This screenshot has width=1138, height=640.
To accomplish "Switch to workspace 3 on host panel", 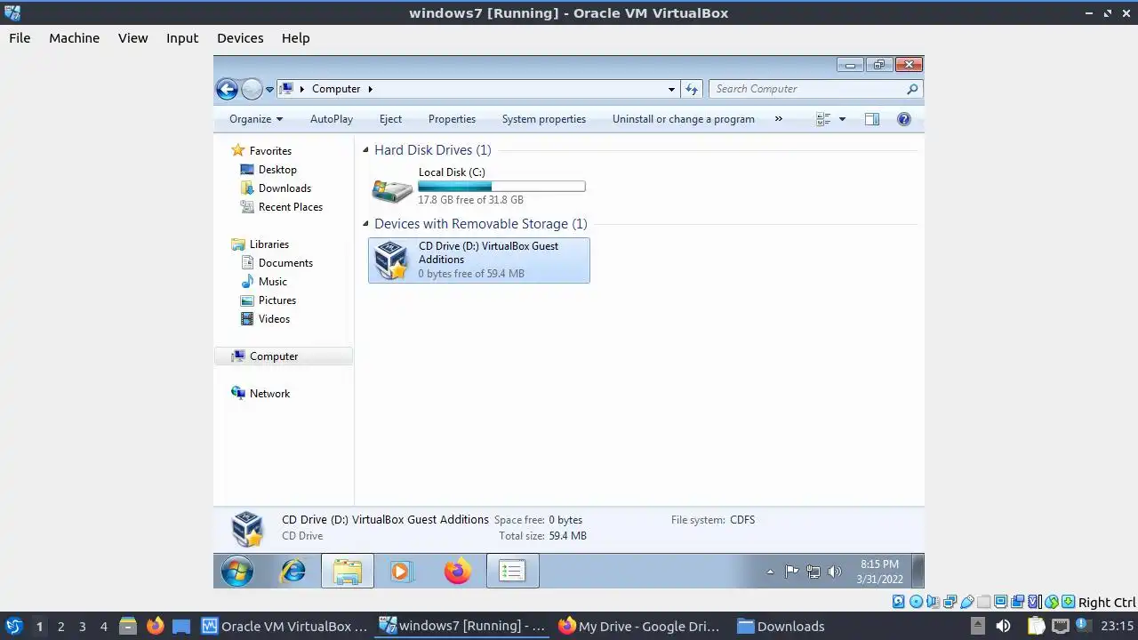I will pos(82,627).
